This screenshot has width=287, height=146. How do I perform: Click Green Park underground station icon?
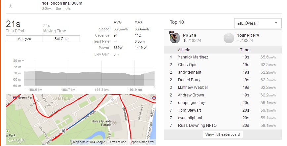15,97
